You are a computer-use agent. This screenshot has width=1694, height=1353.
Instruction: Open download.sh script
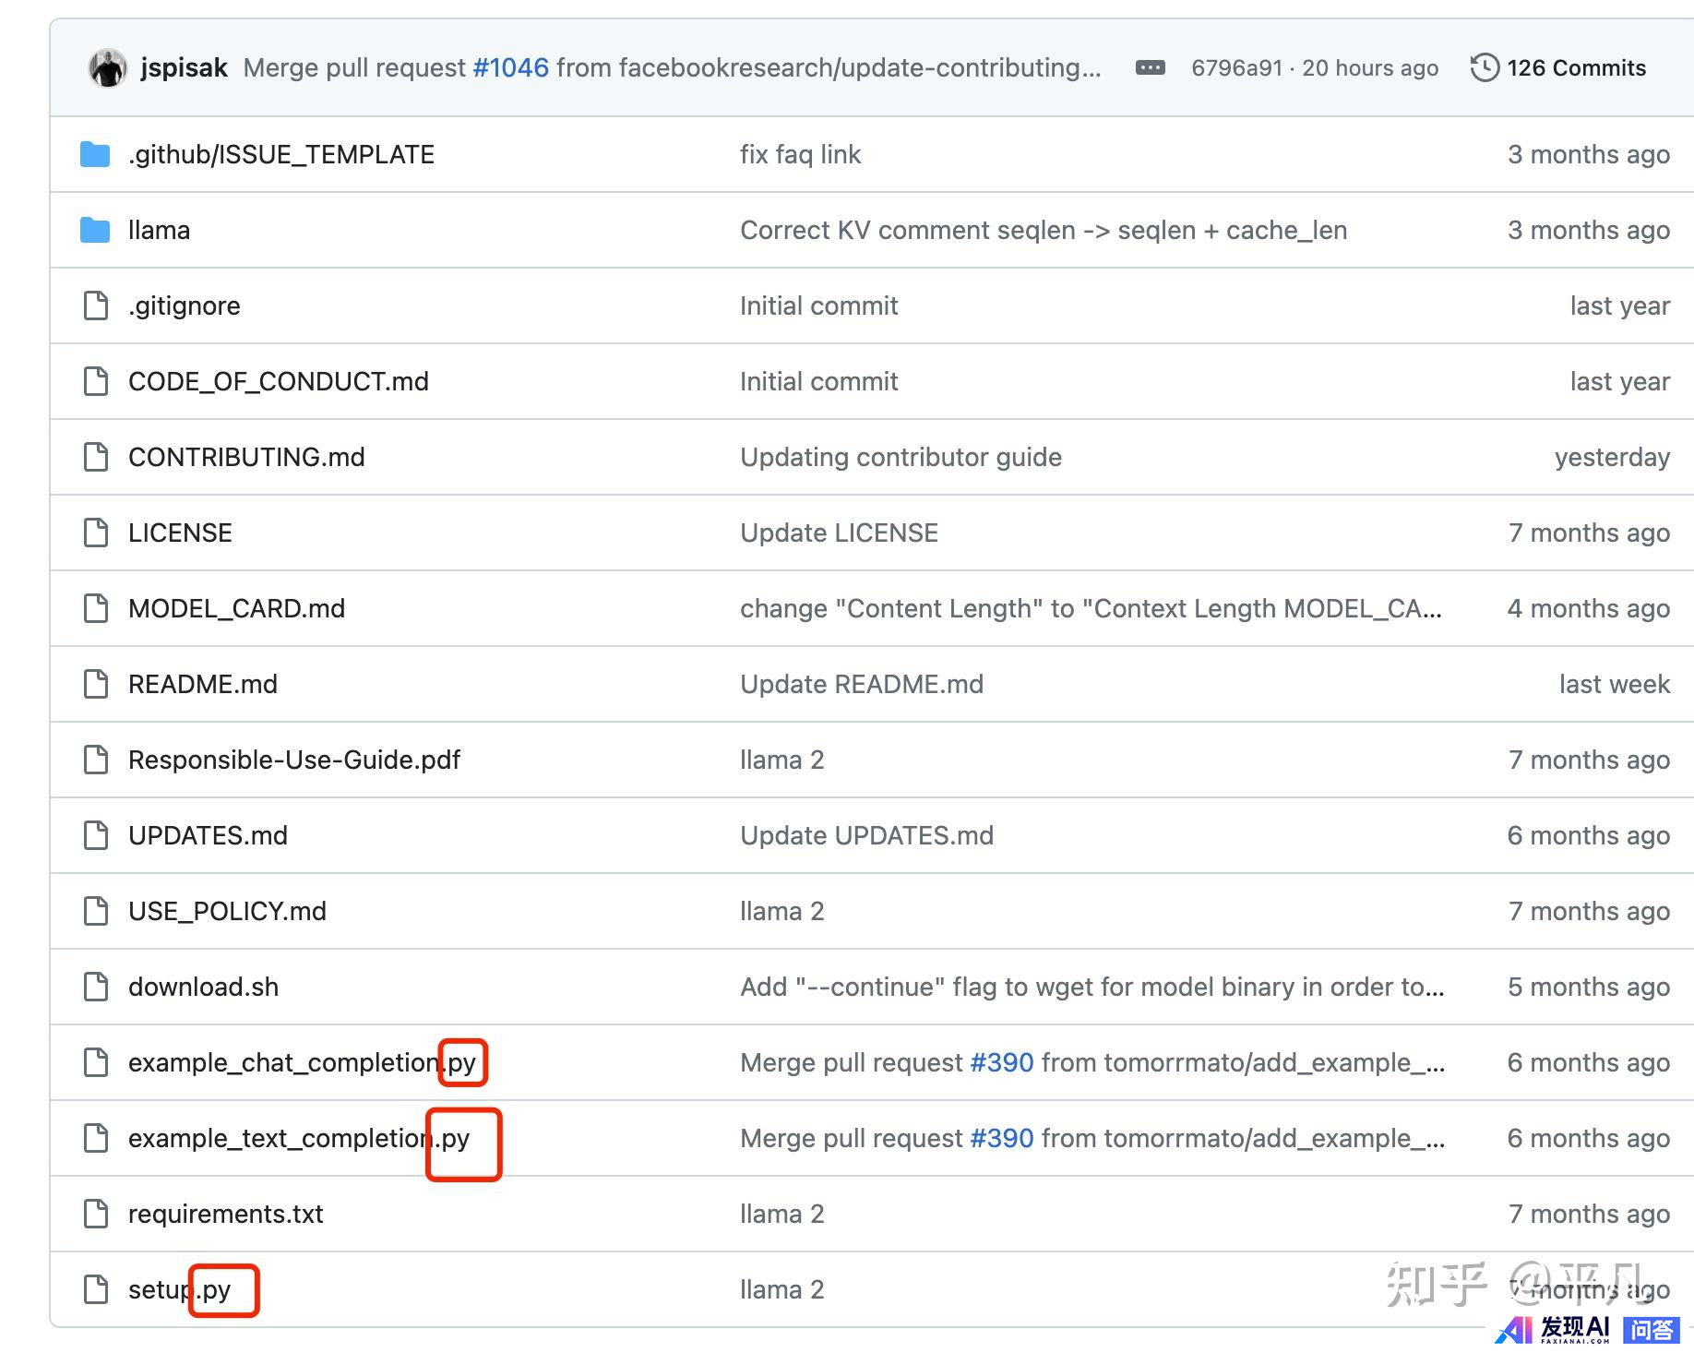203,987
